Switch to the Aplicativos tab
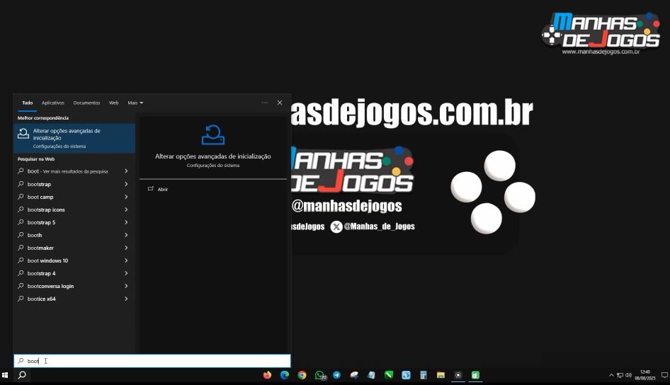670x385 pixels. 53,103
